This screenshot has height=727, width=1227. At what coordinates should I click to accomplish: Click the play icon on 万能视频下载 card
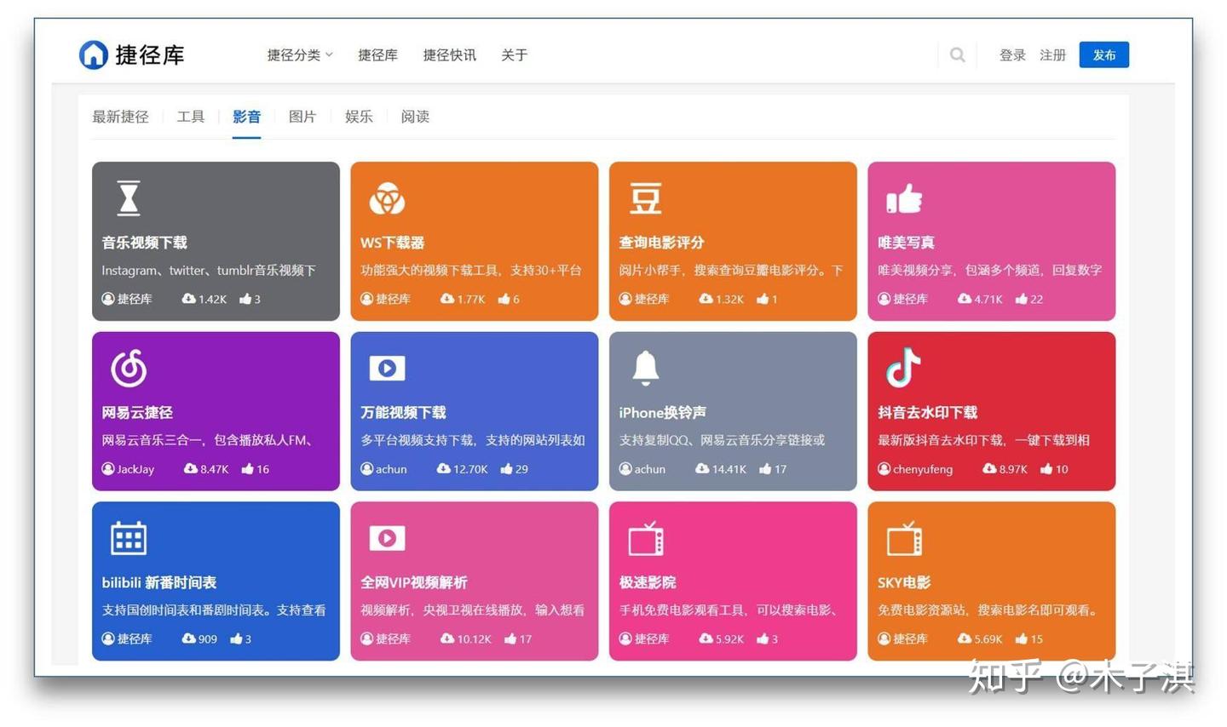pos(387,368)
